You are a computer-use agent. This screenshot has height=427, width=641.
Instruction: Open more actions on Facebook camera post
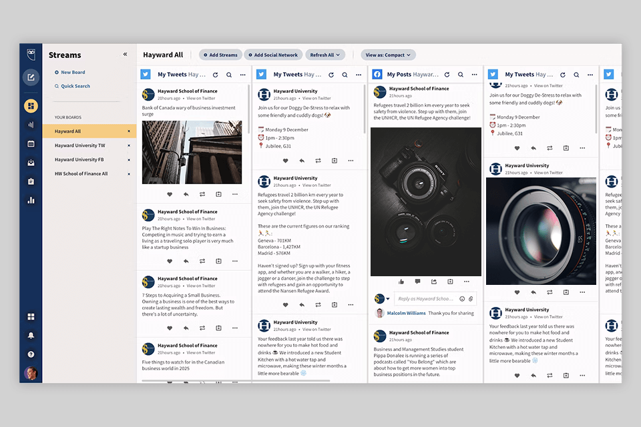(x=467, y=282)
